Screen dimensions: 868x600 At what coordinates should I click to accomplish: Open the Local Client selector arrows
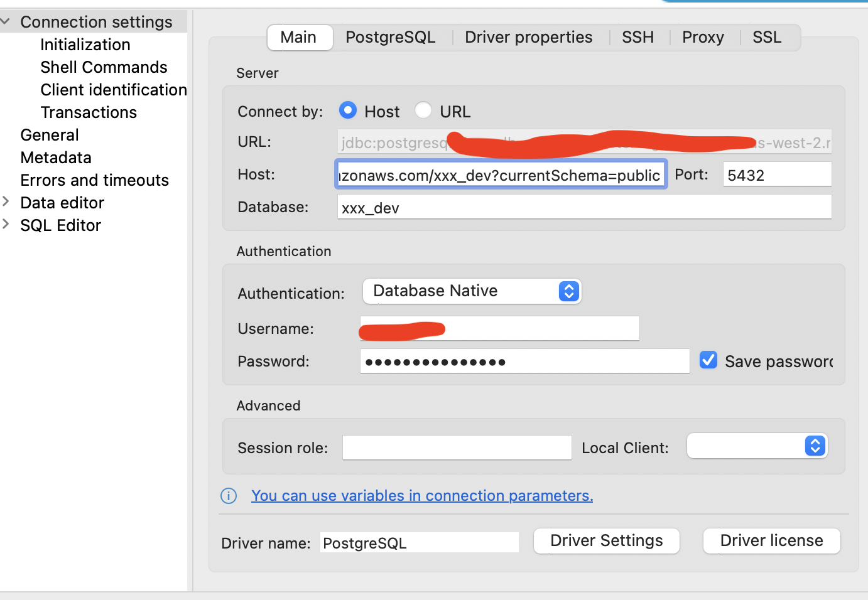click(815, 446)
